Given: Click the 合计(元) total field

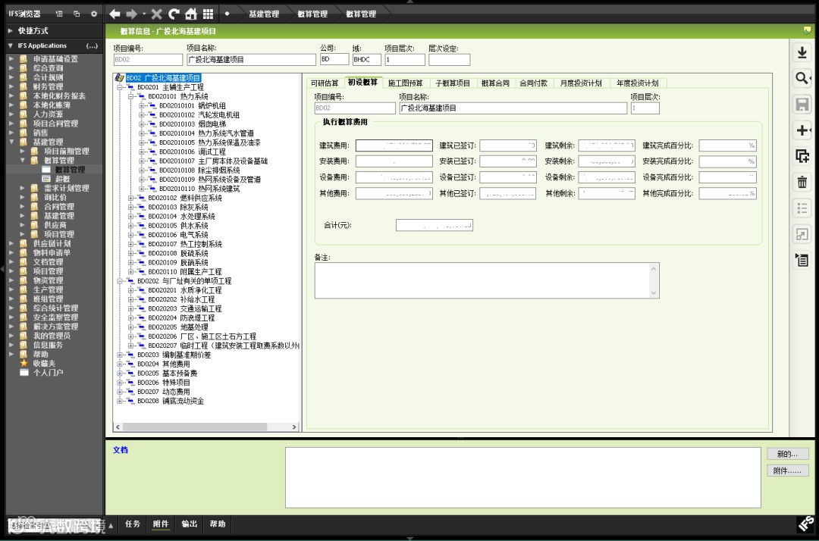Looking at the screenshot, I should coord(435,225).
